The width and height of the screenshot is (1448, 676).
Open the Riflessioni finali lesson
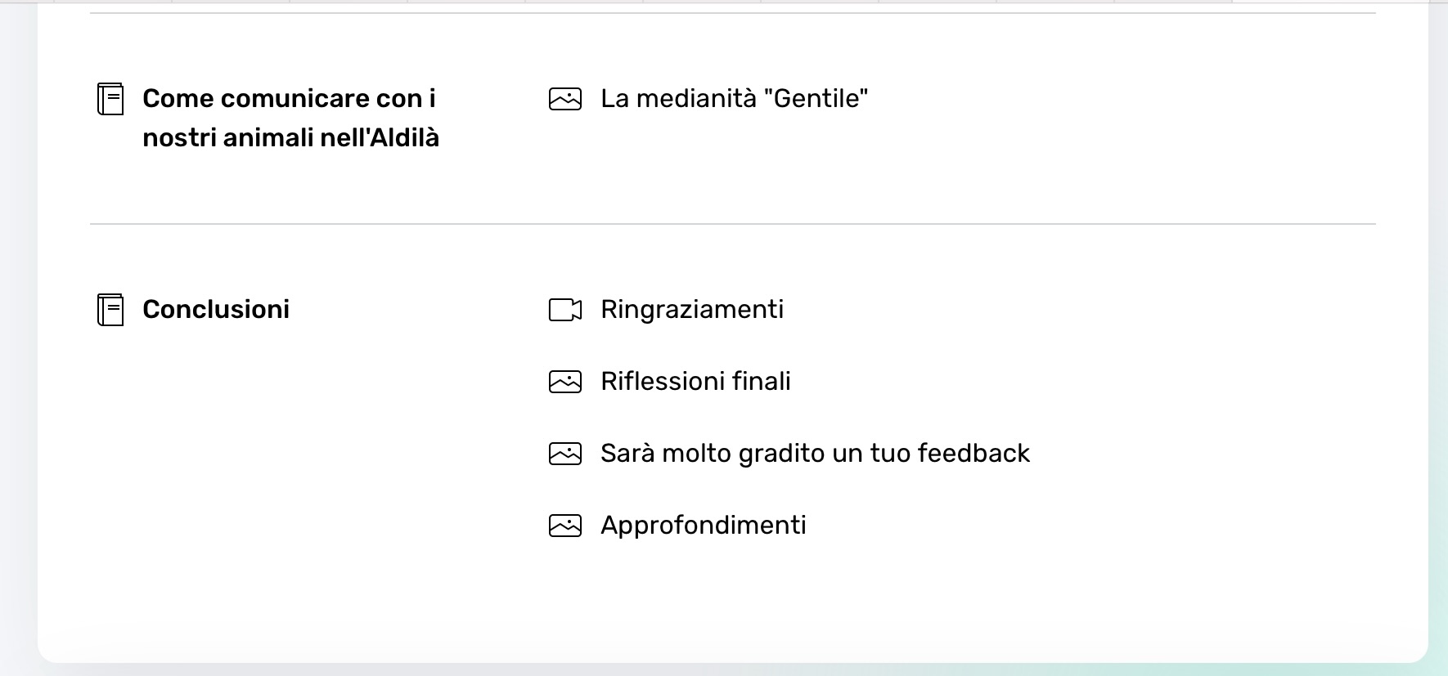coord(695,382)
